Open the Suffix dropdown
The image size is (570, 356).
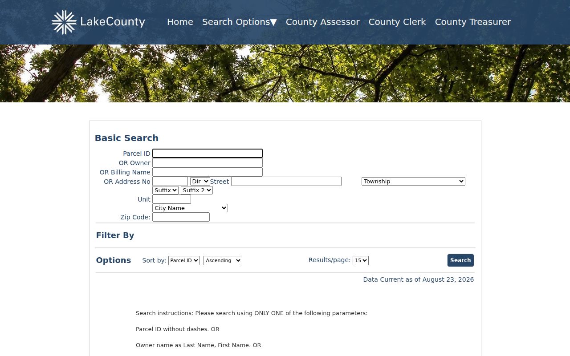(166, 190)
